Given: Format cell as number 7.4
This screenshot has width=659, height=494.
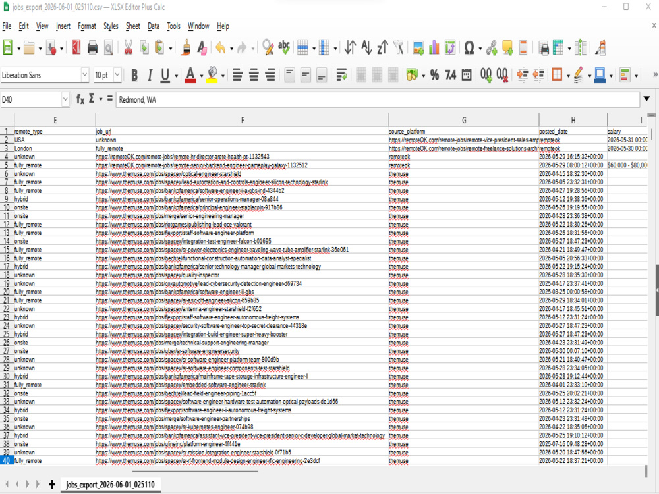Looking at the screenshot, I should (x=450, y=75).
